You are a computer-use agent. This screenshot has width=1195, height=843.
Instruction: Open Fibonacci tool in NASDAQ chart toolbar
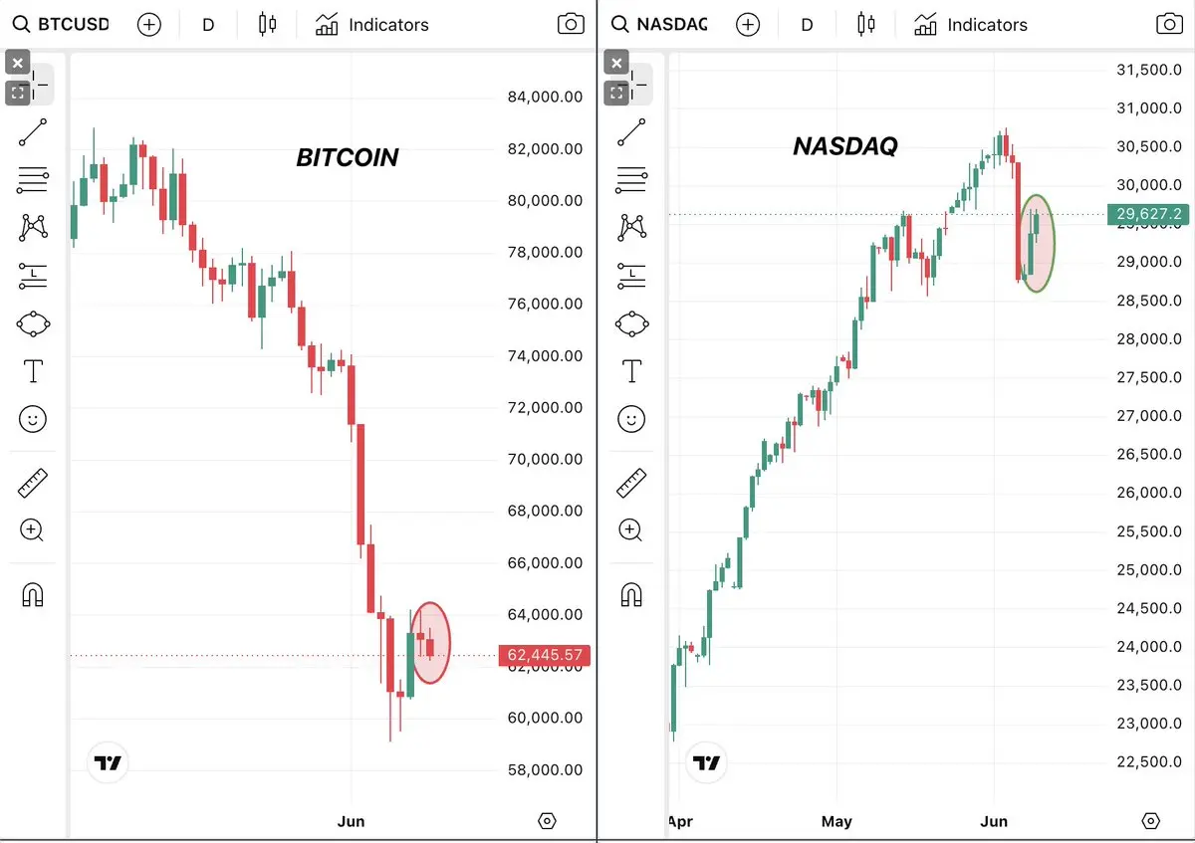pos(631,180)
